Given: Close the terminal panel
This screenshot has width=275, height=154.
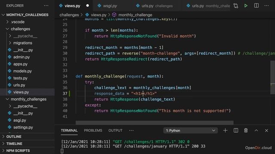Looking at the screenshot, I should (266, 130).
